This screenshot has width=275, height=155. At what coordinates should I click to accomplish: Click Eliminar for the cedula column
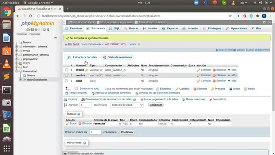tap(220, 70)
